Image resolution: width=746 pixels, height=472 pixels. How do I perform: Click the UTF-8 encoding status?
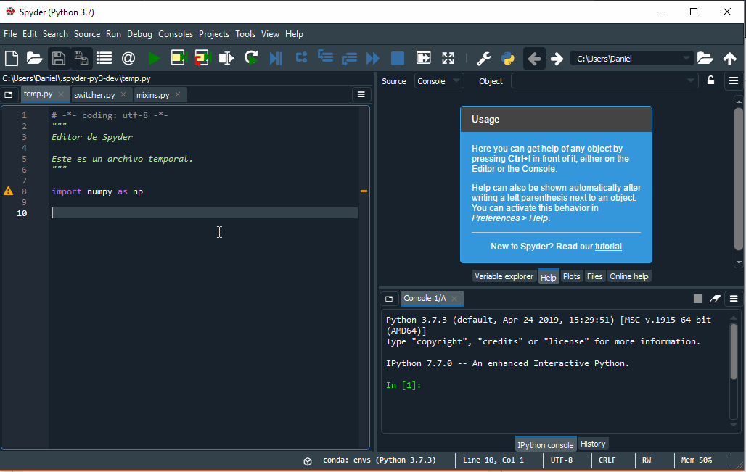click(x=562, y=460)
